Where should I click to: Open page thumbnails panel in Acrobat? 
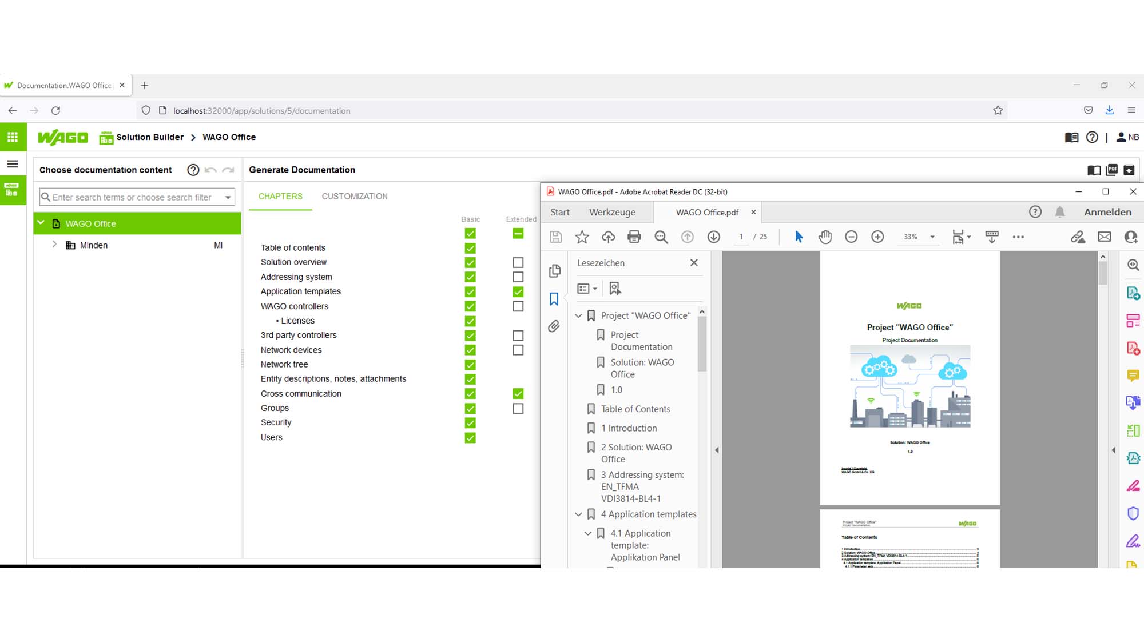point(554,271)
